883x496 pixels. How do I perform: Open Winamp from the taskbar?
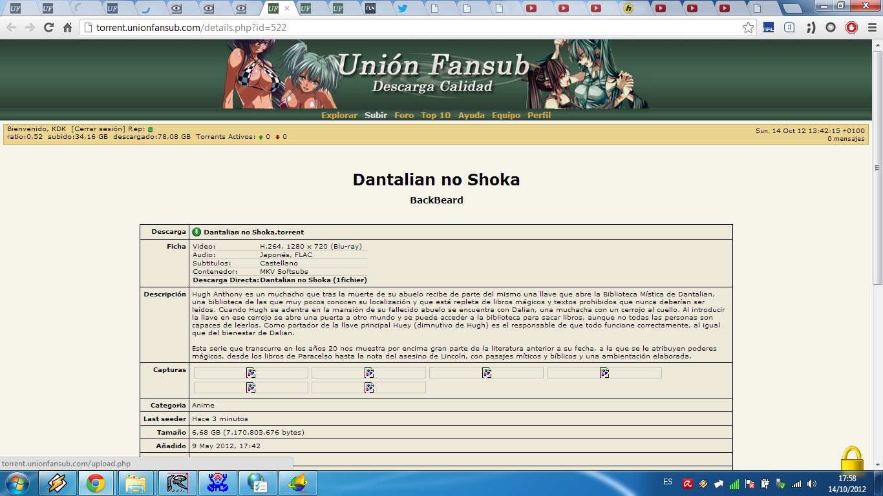(x=58, y=483)
